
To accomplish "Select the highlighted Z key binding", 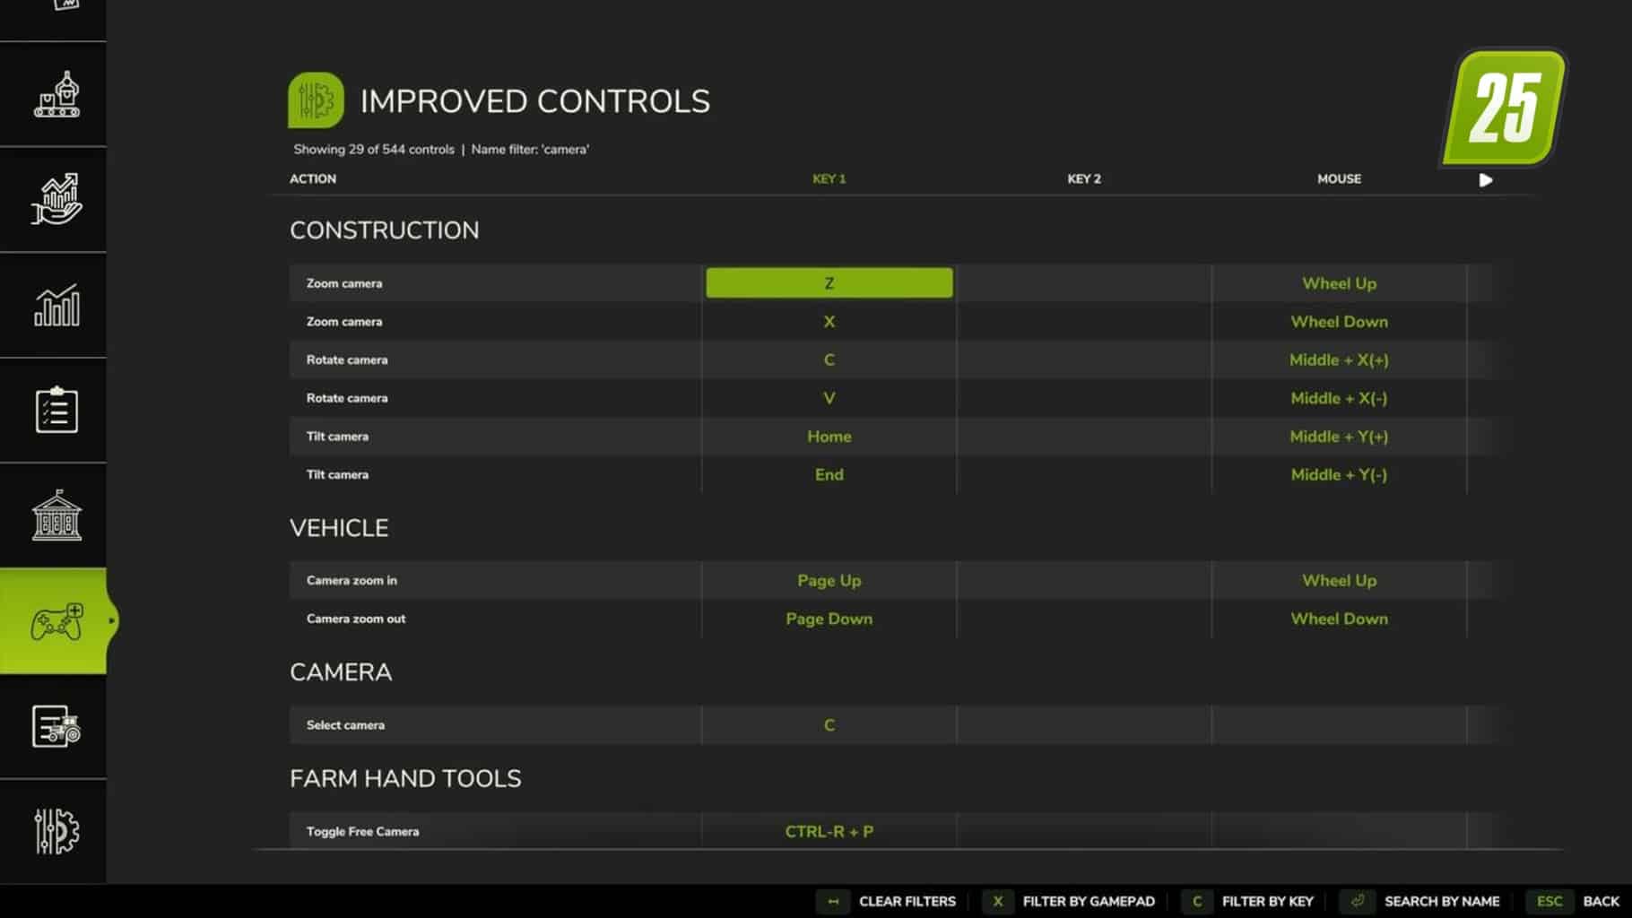I will [x=829, y=283].
